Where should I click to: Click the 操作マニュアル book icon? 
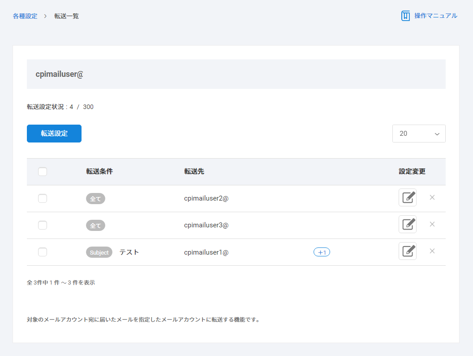[405, 16]
